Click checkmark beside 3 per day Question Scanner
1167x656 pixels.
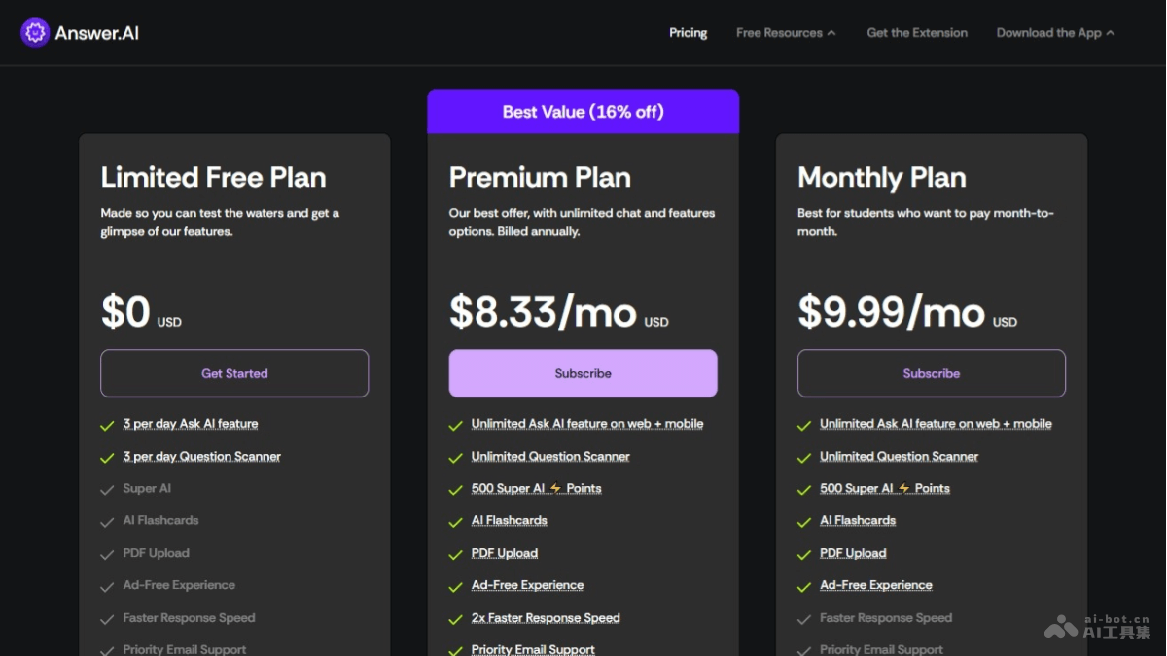pos(107,458)
